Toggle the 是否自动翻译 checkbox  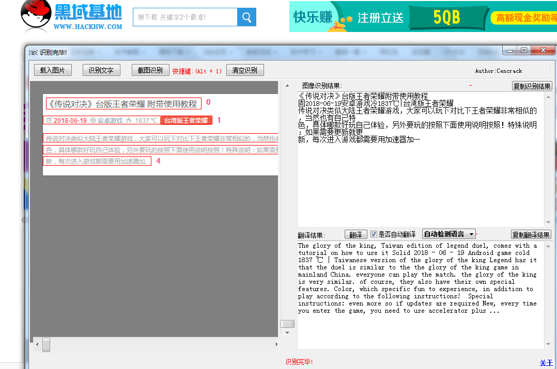(374, 234)
